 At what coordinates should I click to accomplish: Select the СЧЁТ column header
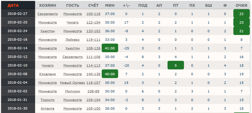93,5
